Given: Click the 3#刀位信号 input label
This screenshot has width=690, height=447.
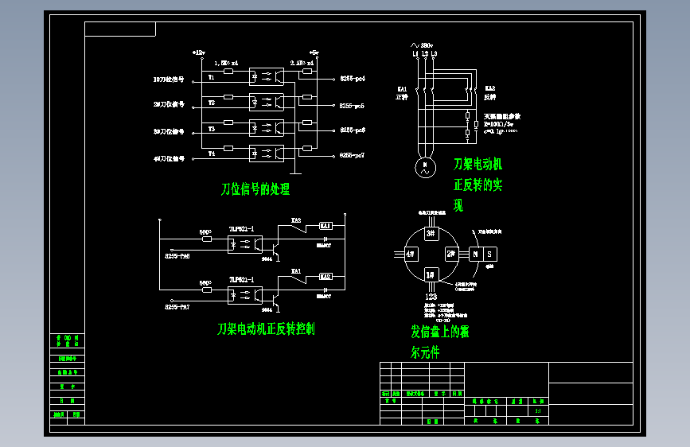Looking at the screenshot, I should [x=169, y=131].
